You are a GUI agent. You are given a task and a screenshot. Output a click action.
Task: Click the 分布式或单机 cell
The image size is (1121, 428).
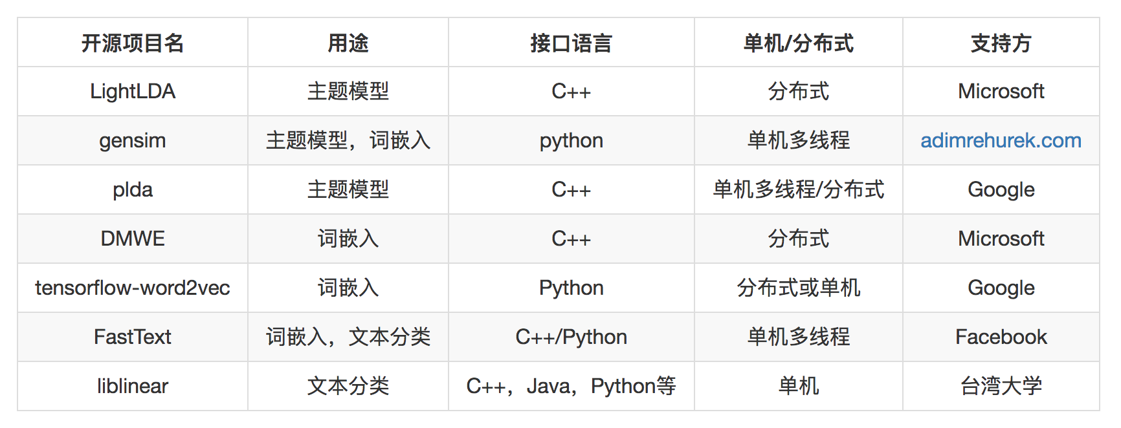click(x=798, y=288)
